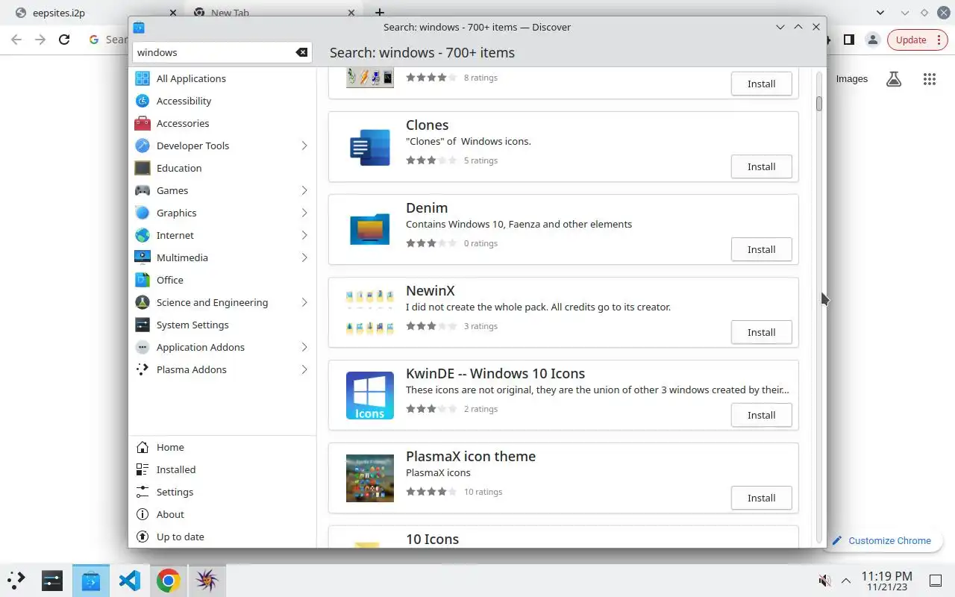
Task: Open Visual Studio Code from taskbar
Action: 129,580
